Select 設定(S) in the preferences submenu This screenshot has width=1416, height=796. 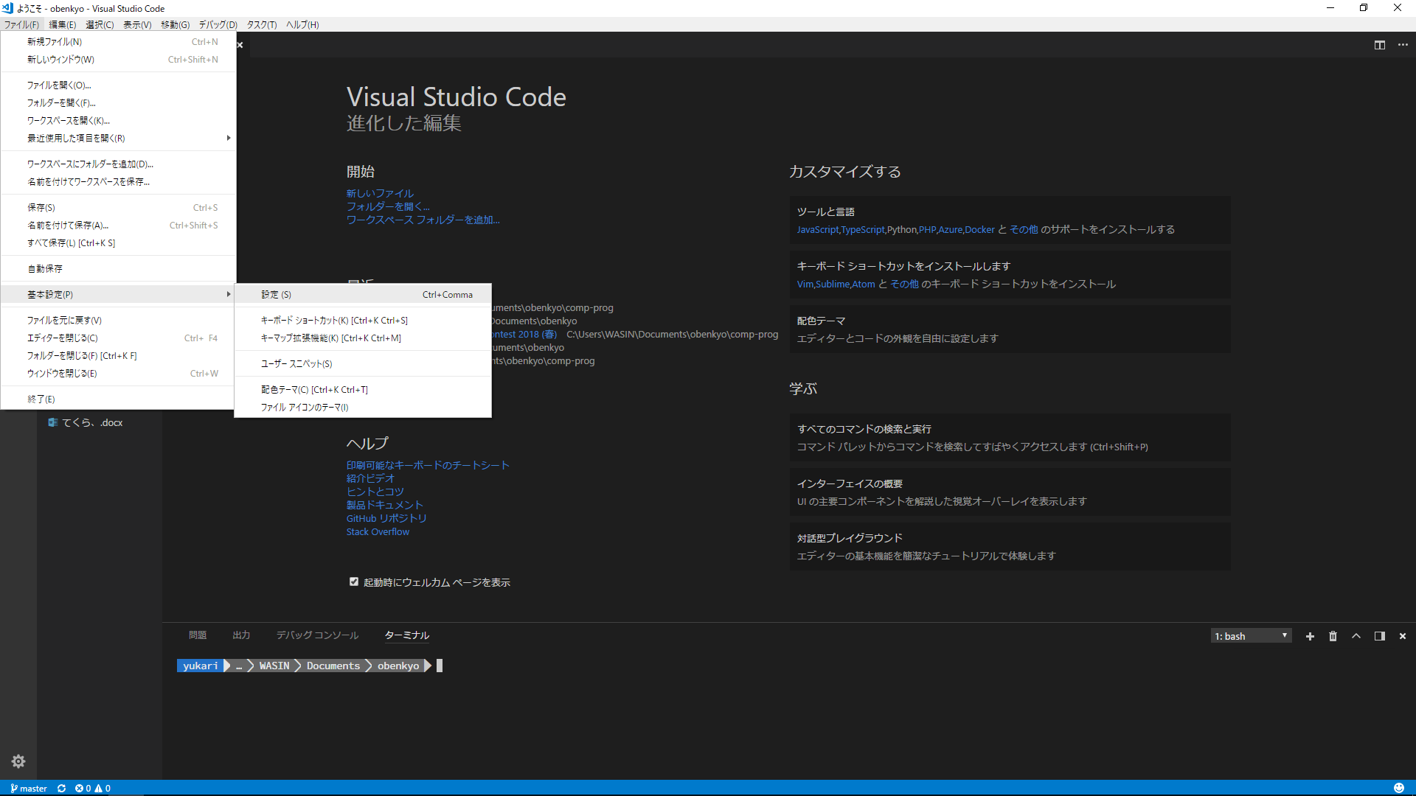click(276, 294)
